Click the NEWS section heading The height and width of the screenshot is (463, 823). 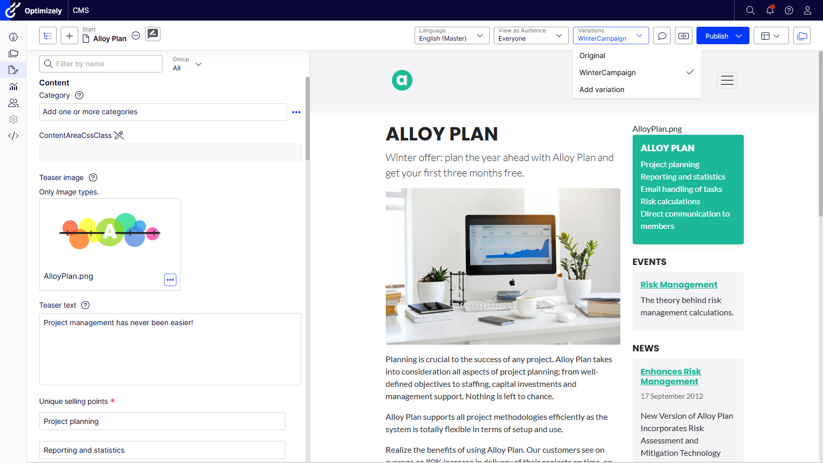646,348
